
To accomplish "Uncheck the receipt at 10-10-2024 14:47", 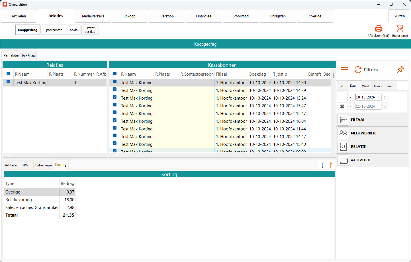I will [115, 136].
